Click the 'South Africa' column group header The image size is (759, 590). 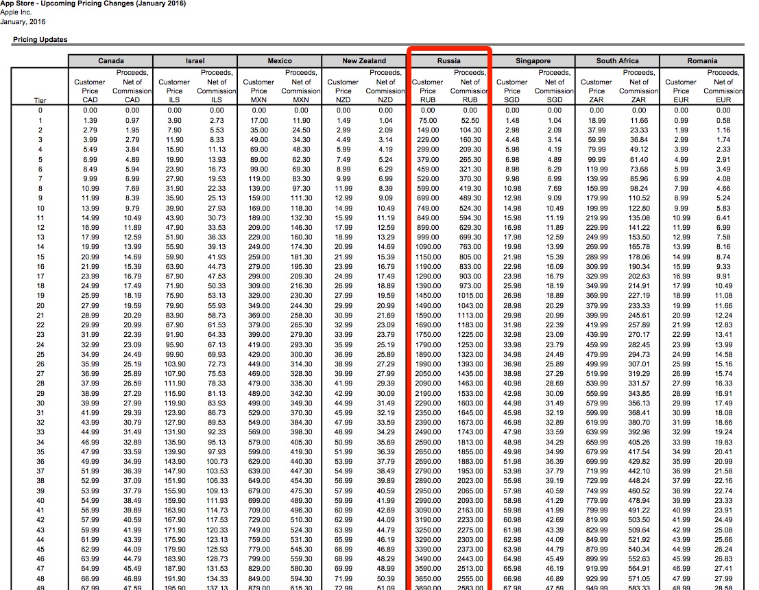coord(617,61)
